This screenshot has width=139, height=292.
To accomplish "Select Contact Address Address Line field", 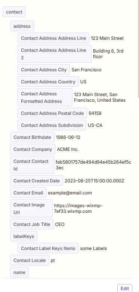I will (x=53, y=38).
